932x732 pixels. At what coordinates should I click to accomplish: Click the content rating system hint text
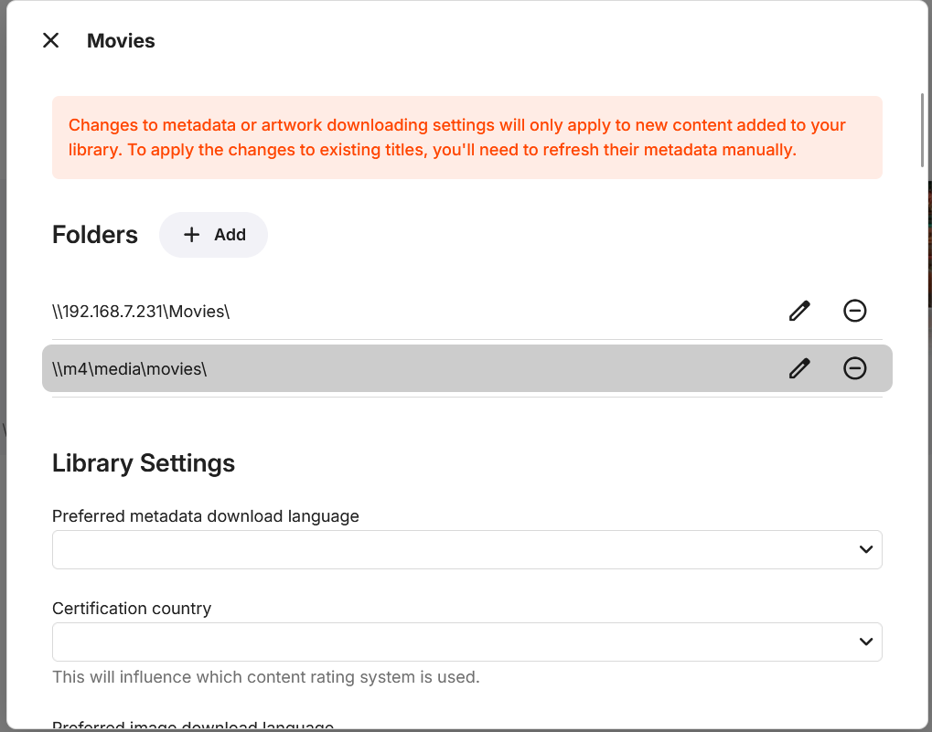coord(265,677)
